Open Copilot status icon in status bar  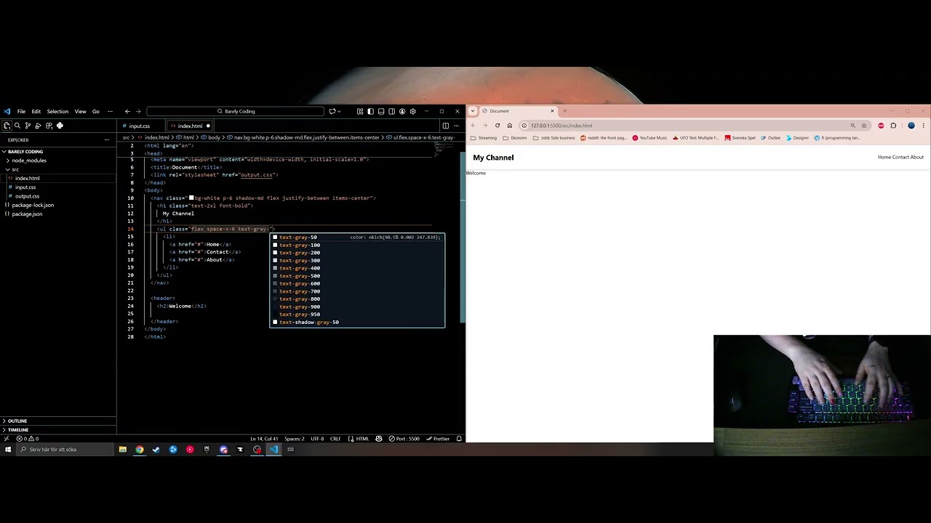click(x=380, y=439)
